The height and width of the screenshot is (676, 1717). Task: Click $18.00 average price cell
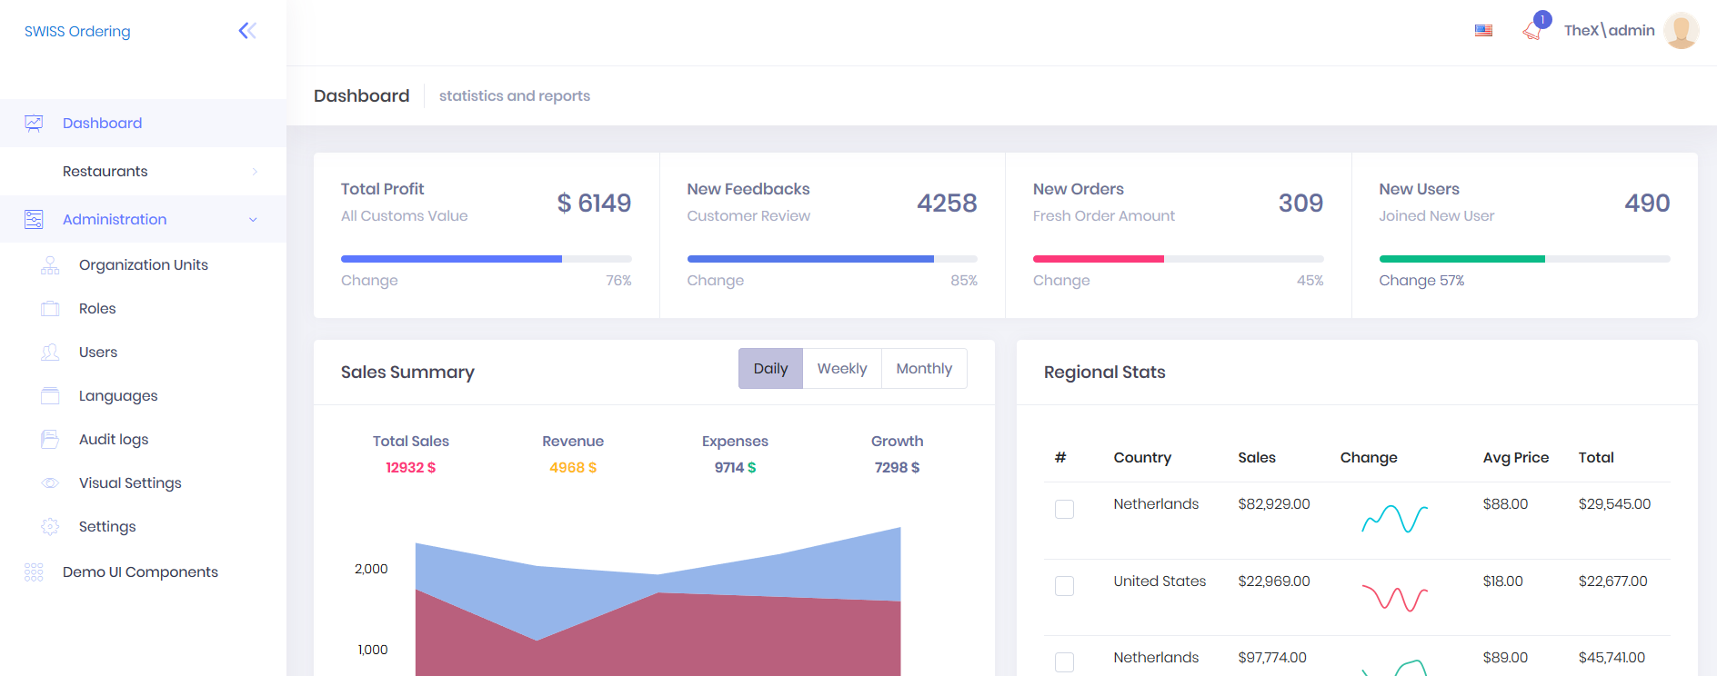coord(1502,582)
